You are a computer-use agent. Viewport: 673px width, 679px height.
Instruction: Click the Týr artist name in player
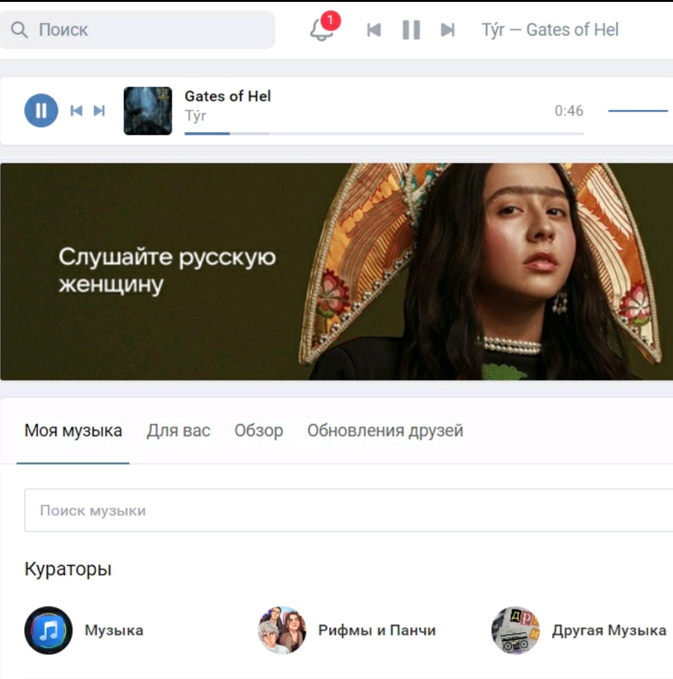(x=195, y=116)
